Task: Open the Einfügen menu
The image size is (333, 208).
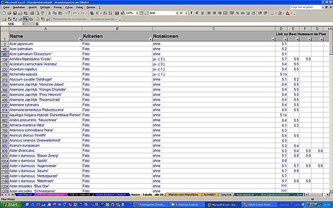Action: [x=45, y=8]
